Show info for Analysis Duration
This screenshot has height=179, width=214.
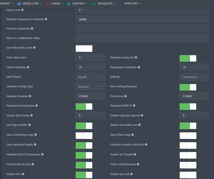click(30, 96)
